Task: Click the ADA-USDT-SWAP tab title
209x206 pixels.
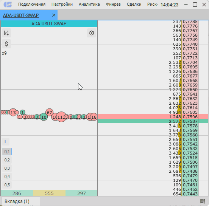Action: [x=21, y=15]
